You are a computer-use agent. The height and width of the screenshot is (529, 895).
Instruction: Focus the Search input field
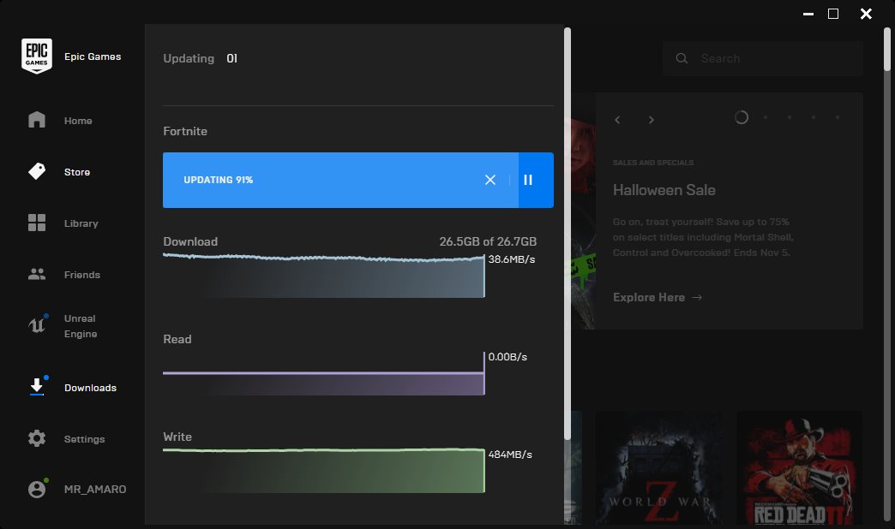pos(763,58)
